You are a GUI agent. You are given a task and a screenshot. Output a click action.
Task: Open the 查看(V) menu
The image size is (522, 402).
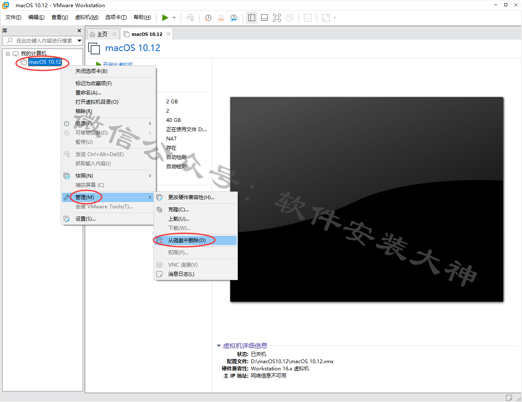[59, 17]
